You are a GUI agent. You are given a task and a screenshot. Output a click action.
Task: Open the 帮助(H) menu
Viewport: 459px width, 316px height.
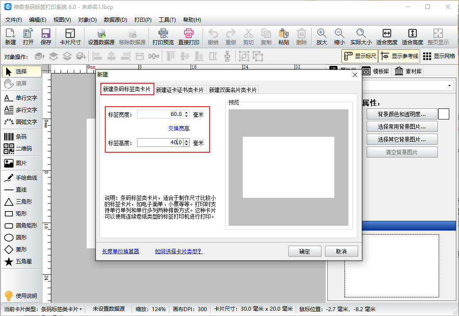click(192, 20)
